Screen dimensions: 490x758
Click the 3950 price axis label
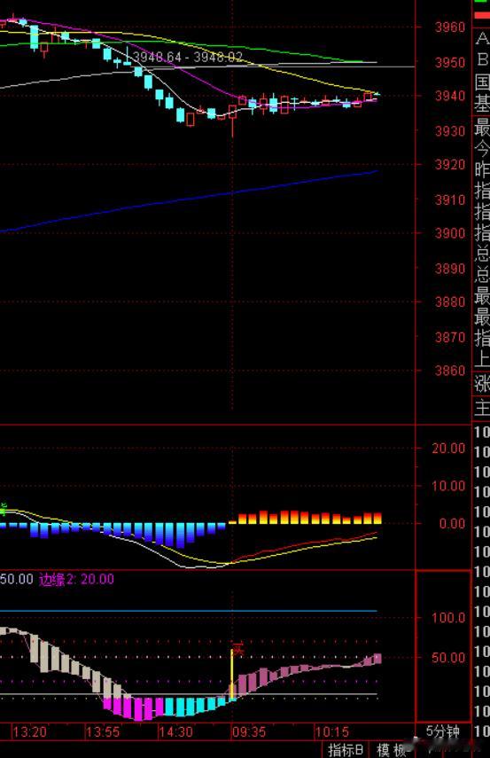pyautogui.click(x=449, y=62)
